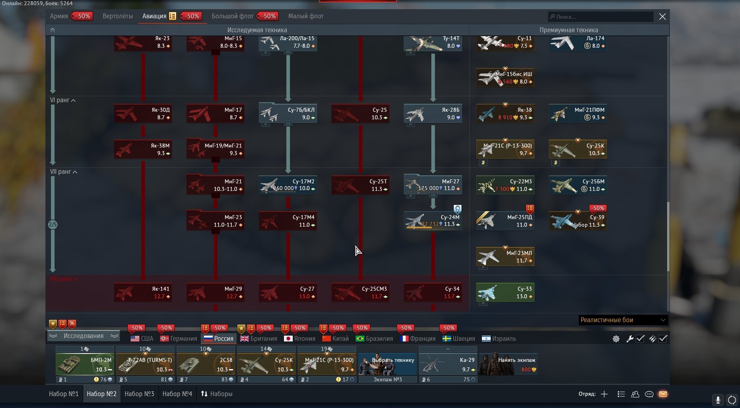Click the Поиск search field
The width and height of the screenshot is (740, 408).
click(x=601, y=17)
